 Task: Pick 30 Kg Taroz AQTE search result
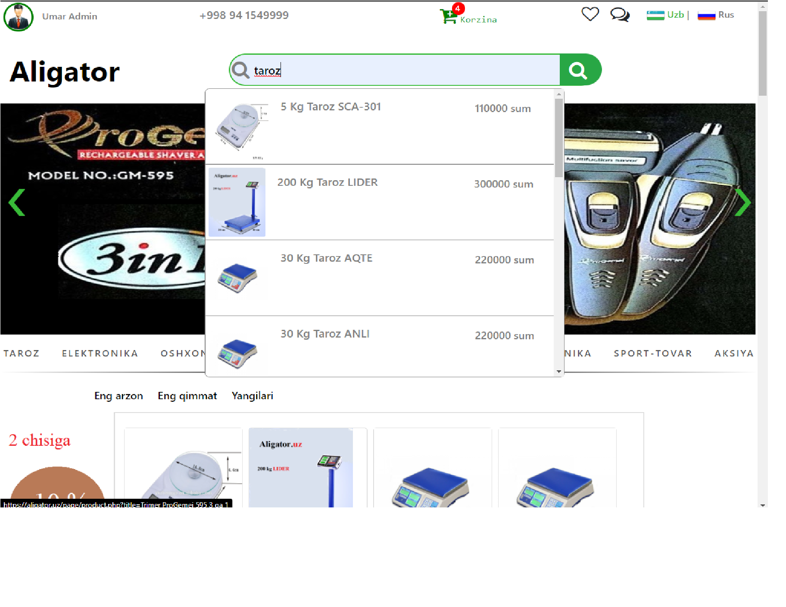pos(326,258)
